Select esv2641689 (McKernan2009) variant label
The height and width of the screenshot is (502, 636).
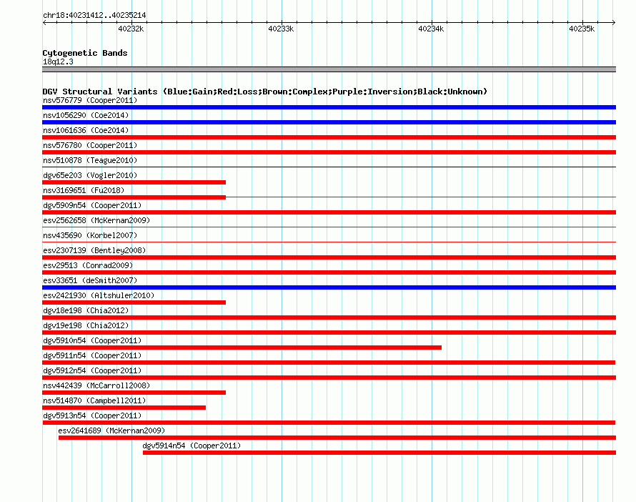pos(111,430)
